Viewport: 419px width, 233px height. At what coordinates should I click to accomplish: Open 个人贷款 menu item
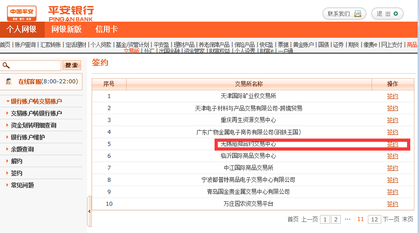point(101,45)
